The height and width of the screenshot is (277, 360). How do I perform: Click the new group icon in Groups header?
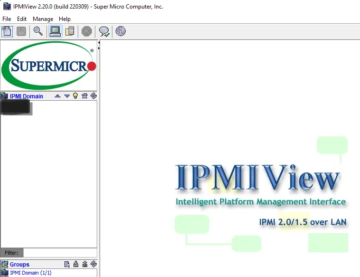pyautogui.click(x=67, y=264)
